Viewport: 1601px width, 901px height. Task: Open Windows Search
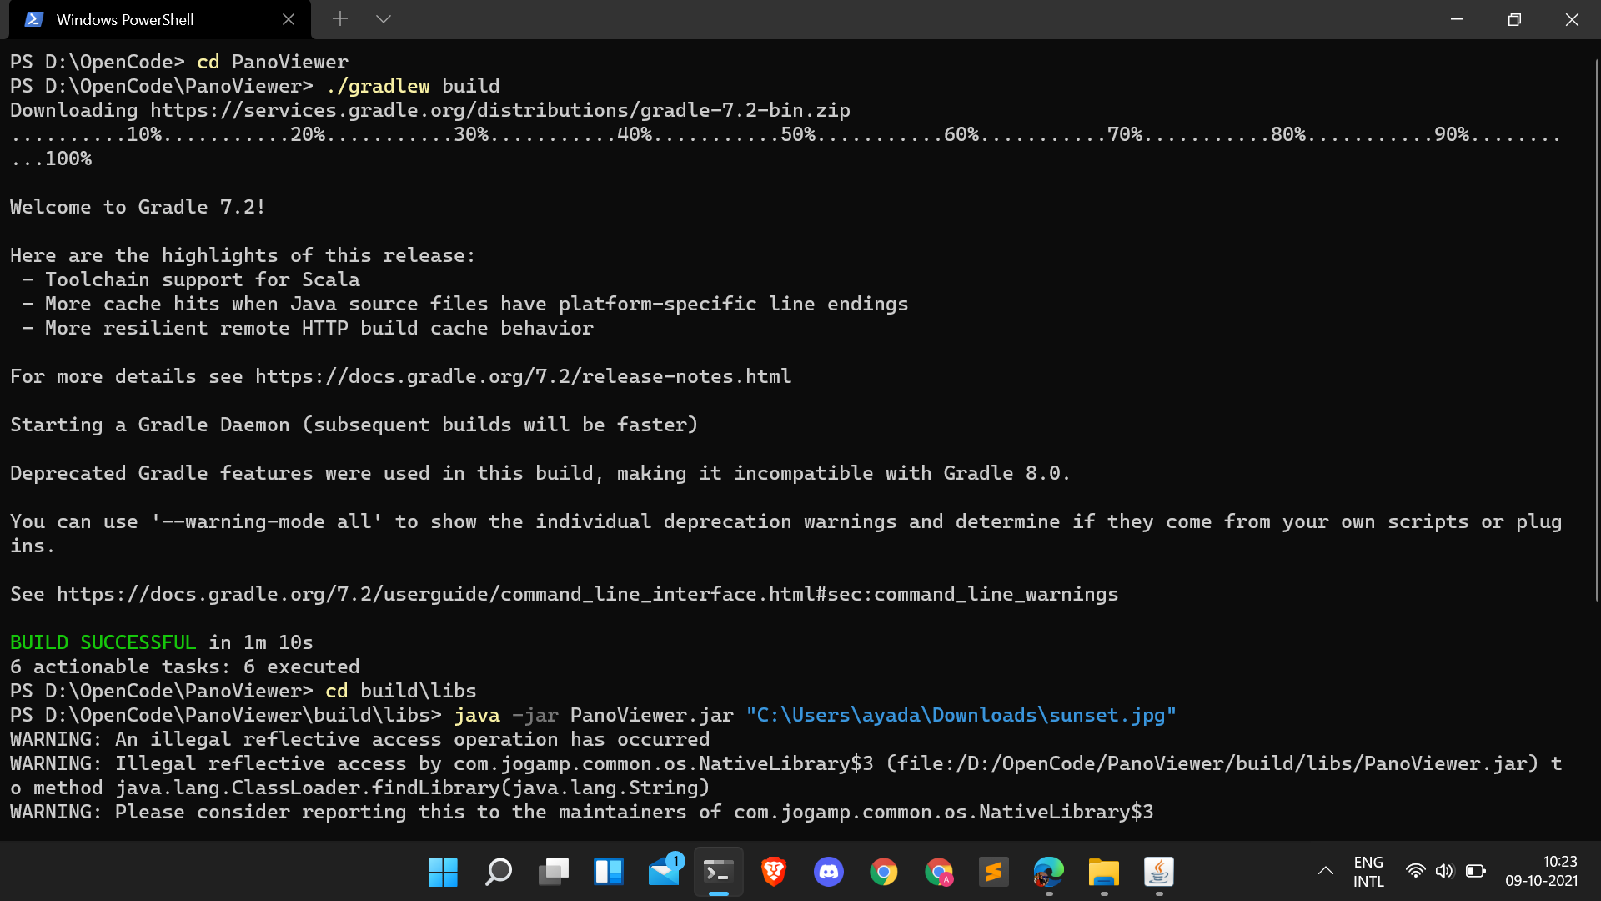coord(498,872)
